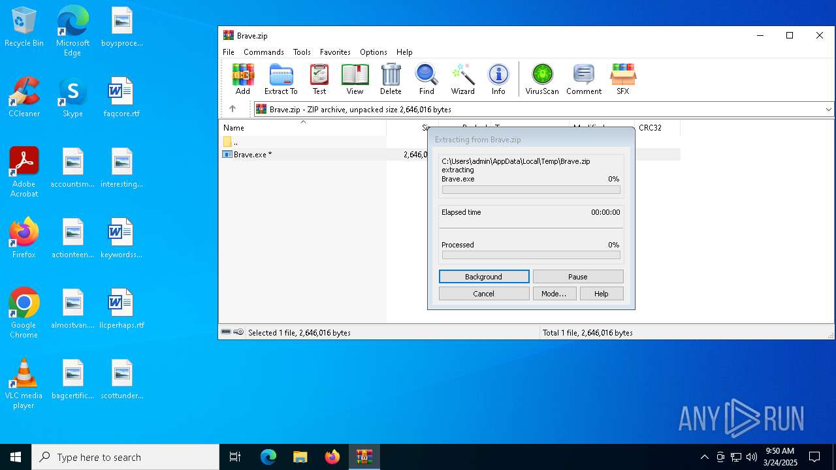Expand the archive path dropdown
Viewport: 836px width, 470px height.
click(x=828, y=110)
